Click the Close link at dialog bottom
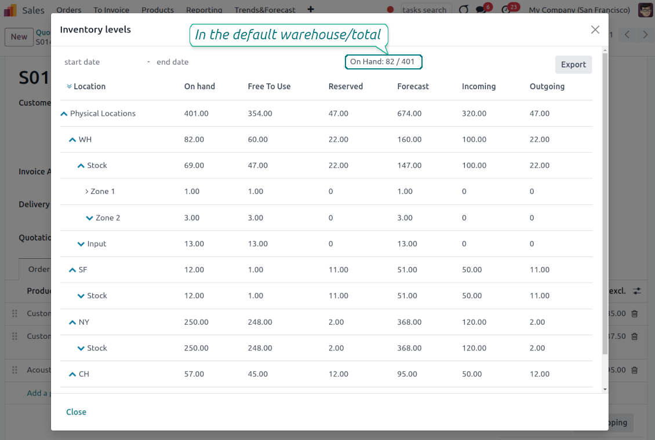This screenshot has height=440, width=655. click(76, 412)
